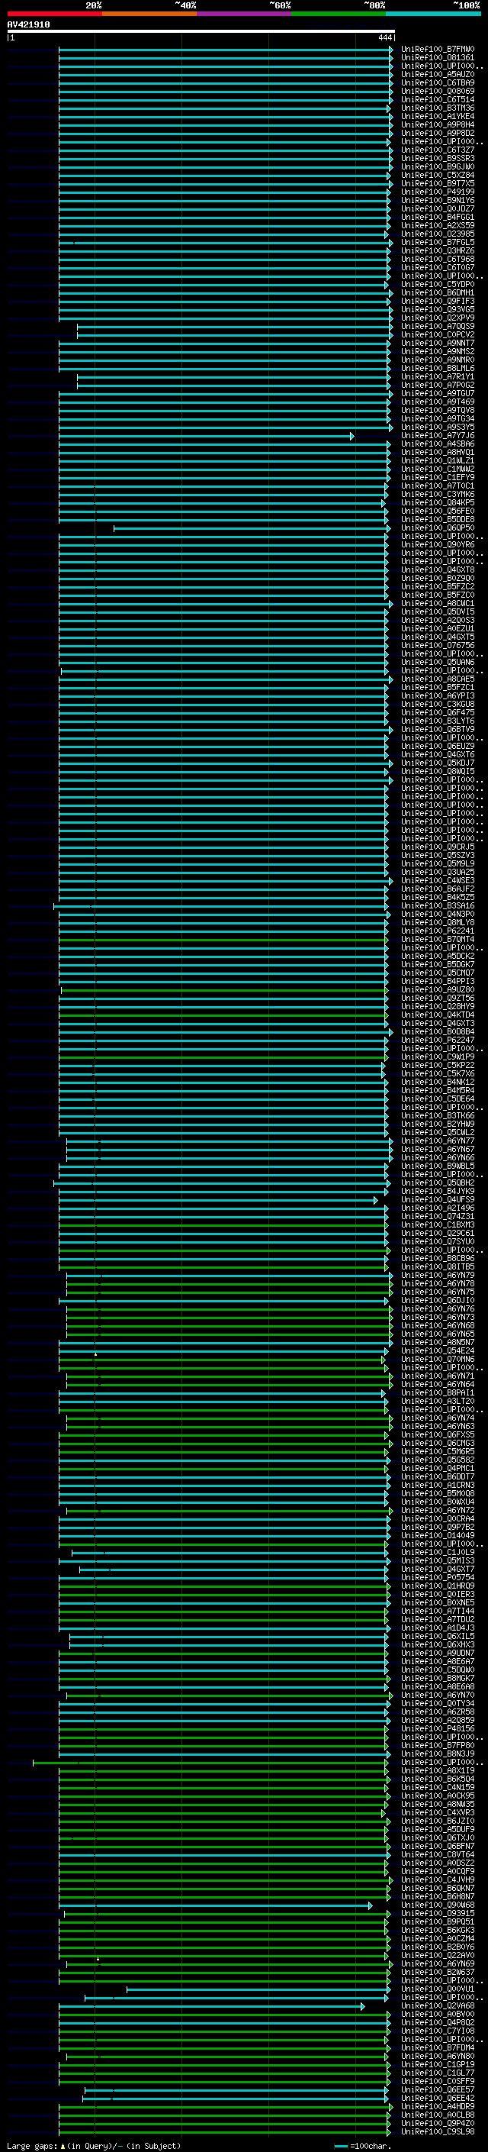
Task: Click the UniRef100_P48156 label
Action: 438,1729
